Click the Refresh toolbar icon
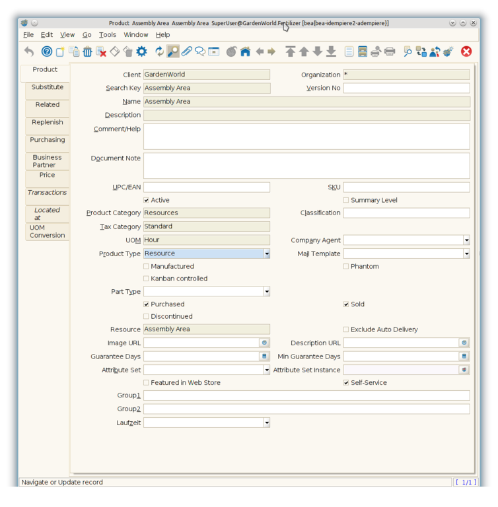The image size is (498, 507). (159, 51)
